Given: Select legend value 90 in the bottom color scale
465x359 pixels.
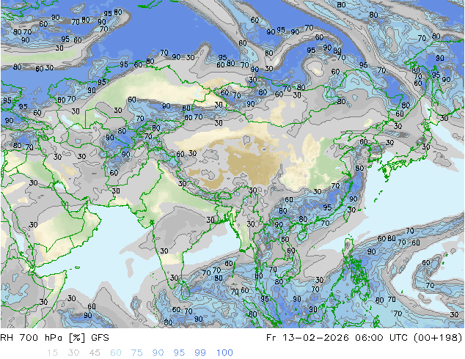Looking at the screenshot, I should click(158, 353).
